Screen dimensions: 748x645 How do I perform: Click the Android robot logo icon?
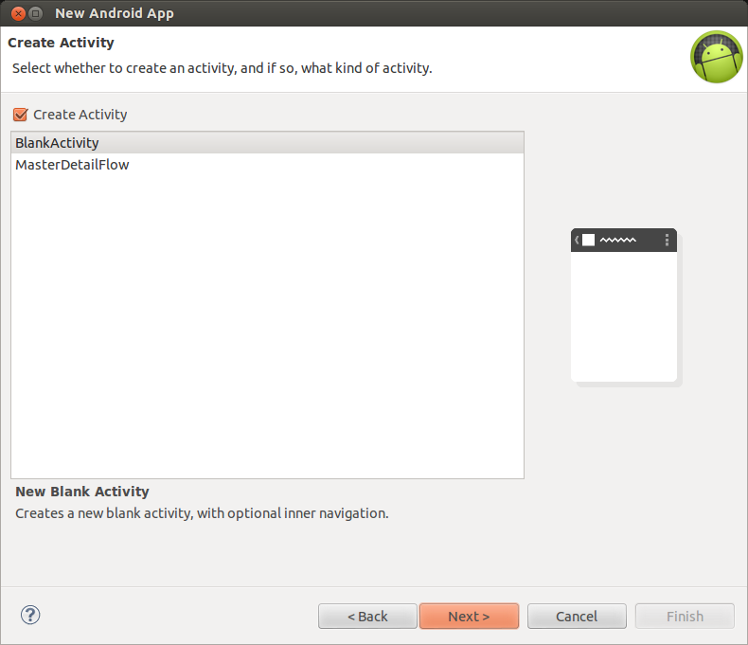pos(717,57)
